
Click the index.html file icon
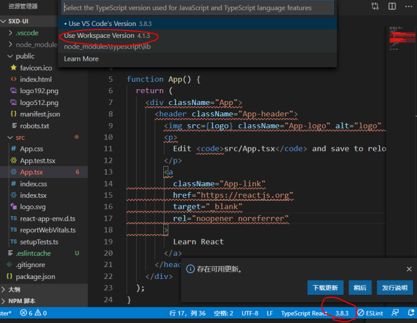pyautogui.click(x=14, y=79)
